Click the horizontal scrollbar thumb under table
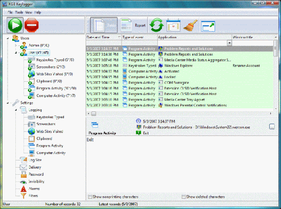The width and height of the screenshot is (281, 209). click(93, 113)
